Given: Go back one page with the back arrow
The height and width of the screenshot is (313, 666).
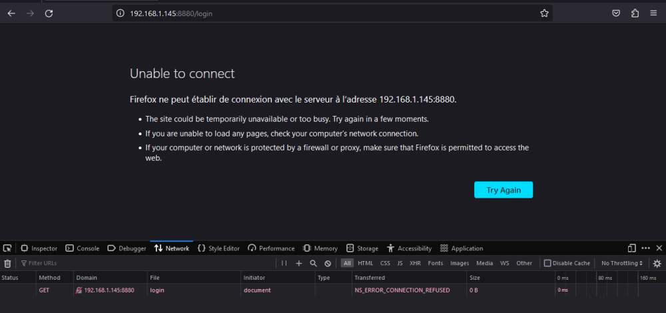Looking at the screenshot, I should [11, 13].
